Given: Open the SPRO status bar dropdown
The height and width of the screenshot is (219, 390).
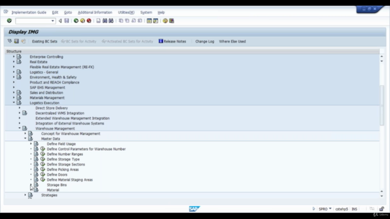Looking at the screenshot, I should tap(330, 209).
